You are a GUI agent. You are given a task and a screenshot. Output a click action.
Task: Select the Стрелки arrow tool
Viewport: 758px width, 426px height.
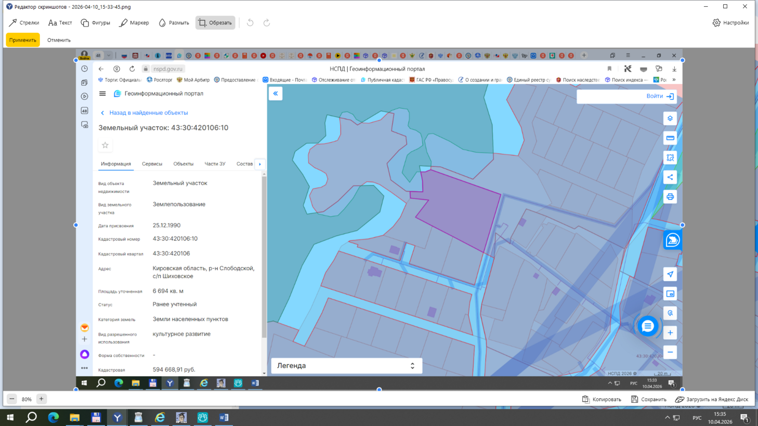pyautogui.click(x=24, y=23)
